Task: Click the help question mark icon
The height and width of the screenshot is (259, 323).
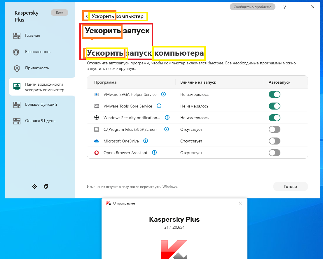Action: coord(285,7)
